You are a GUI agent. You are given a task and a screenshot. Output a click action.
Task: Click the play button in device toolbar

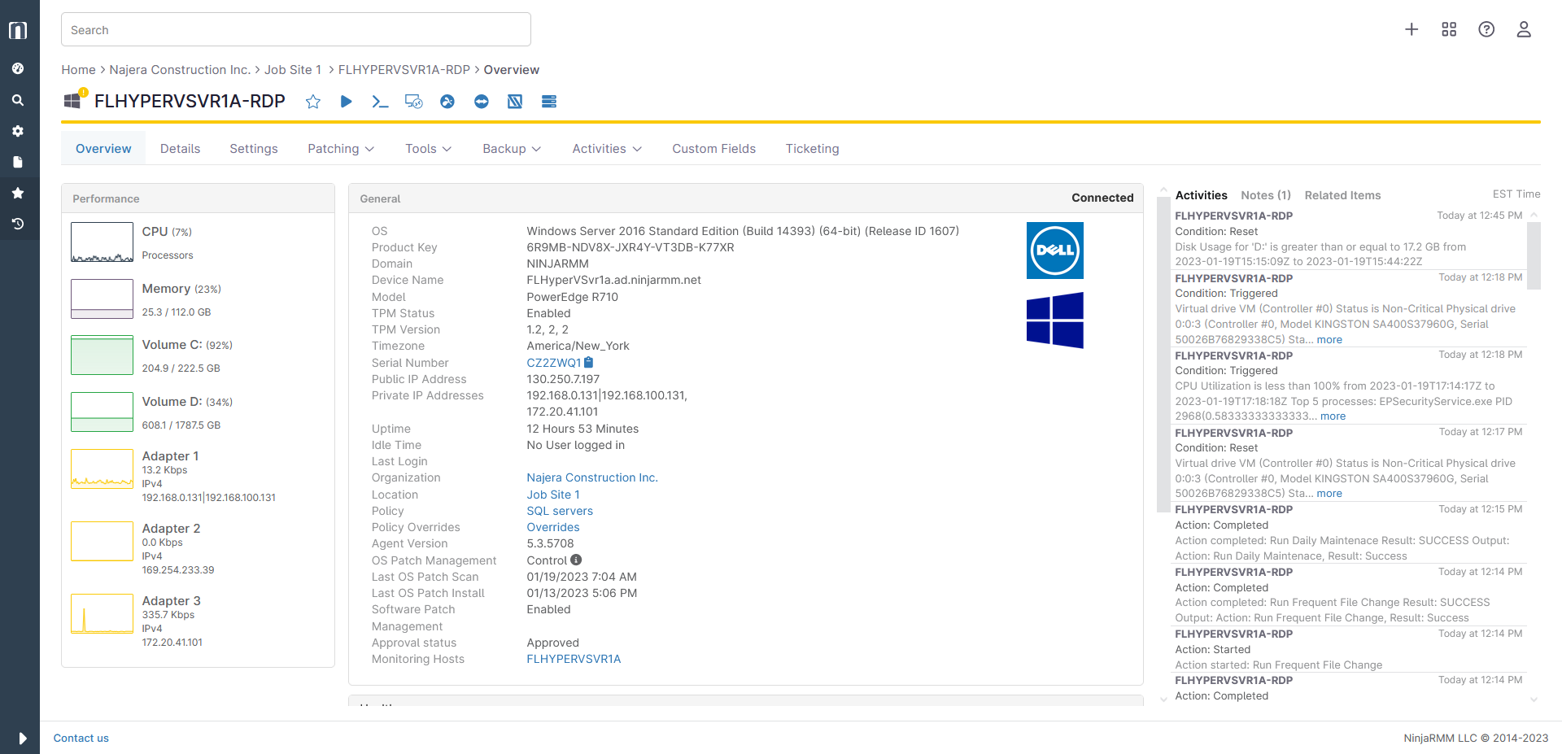[x=347, y=102]
